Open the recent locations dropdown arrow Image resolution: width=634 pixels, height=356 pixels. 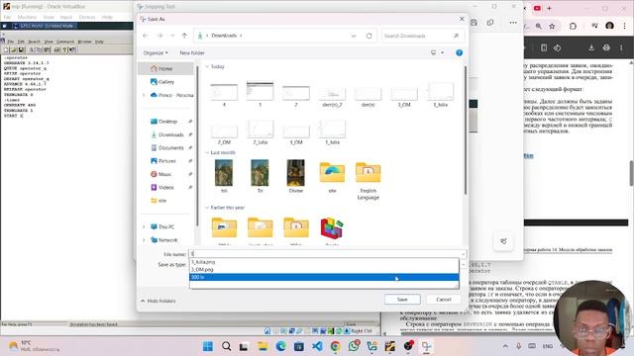tap(172, 36)
